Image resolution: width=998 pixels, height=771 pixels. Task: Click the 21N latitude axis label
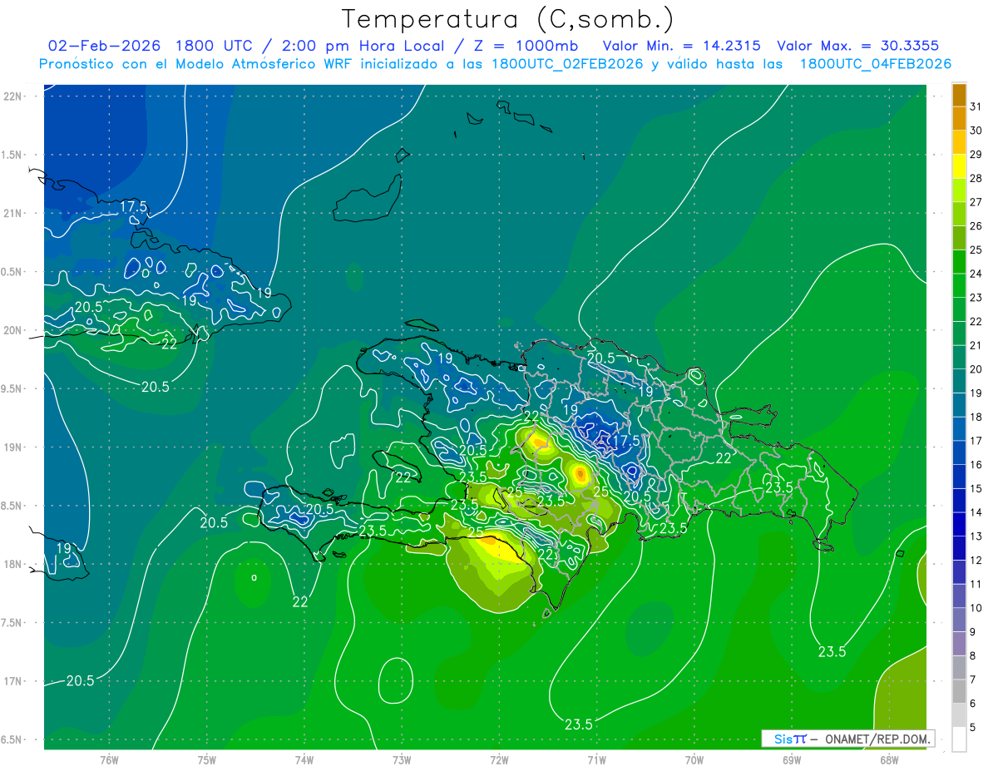pyautogui.click(x=14, y=213)
